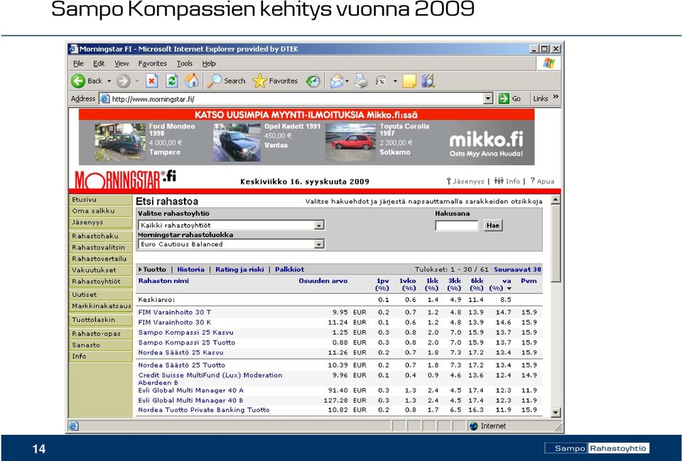
Task: Click the Hakusana search text field
Action: click(457, 225)
